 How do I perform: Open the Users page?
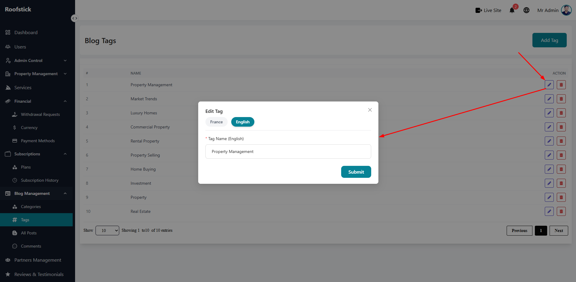pyautogui.click(x=36, y=47)
